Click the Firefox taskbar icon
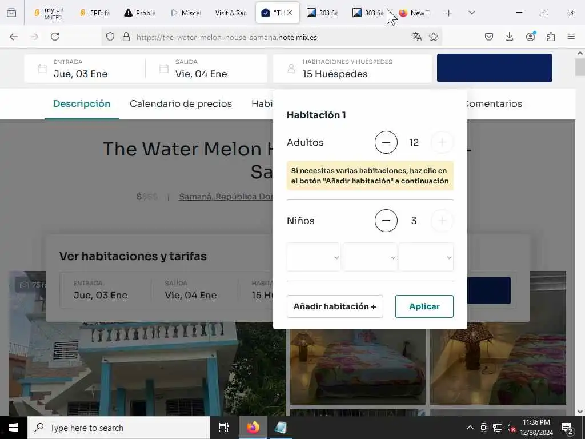Viewport: 585px width, 439px height. [x=253, y=428]
